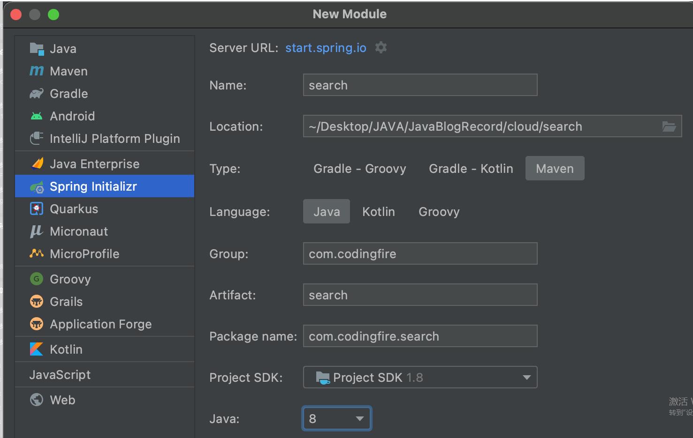Open the Project SDK dropdown
The image size is (693, 438).
[420, 377]
